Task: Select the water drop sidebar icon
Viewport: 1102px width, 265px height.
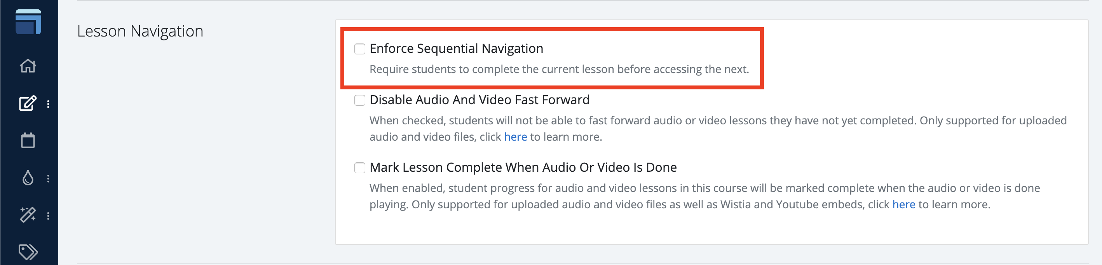Action: (x=28, y=178)
